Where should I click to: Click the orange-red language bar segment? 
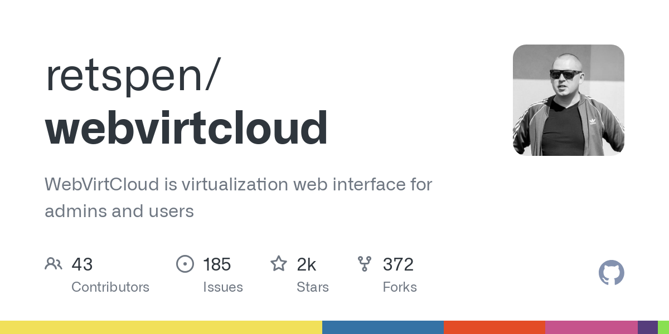point(495,327)
